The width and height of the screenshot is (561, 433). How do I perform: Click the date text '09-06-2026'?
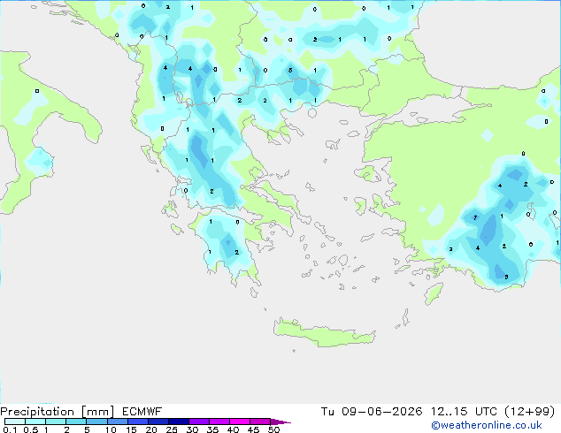click(381, 412)
